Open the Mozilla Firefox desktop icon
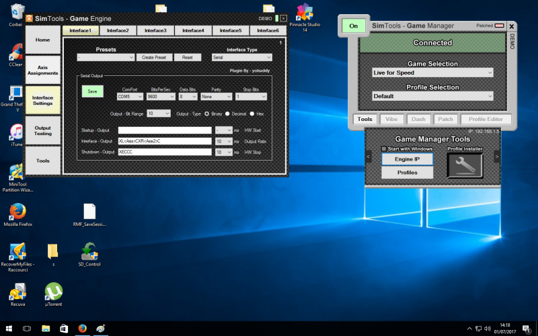This screenshot has width=538, height=336. point(18,212)
